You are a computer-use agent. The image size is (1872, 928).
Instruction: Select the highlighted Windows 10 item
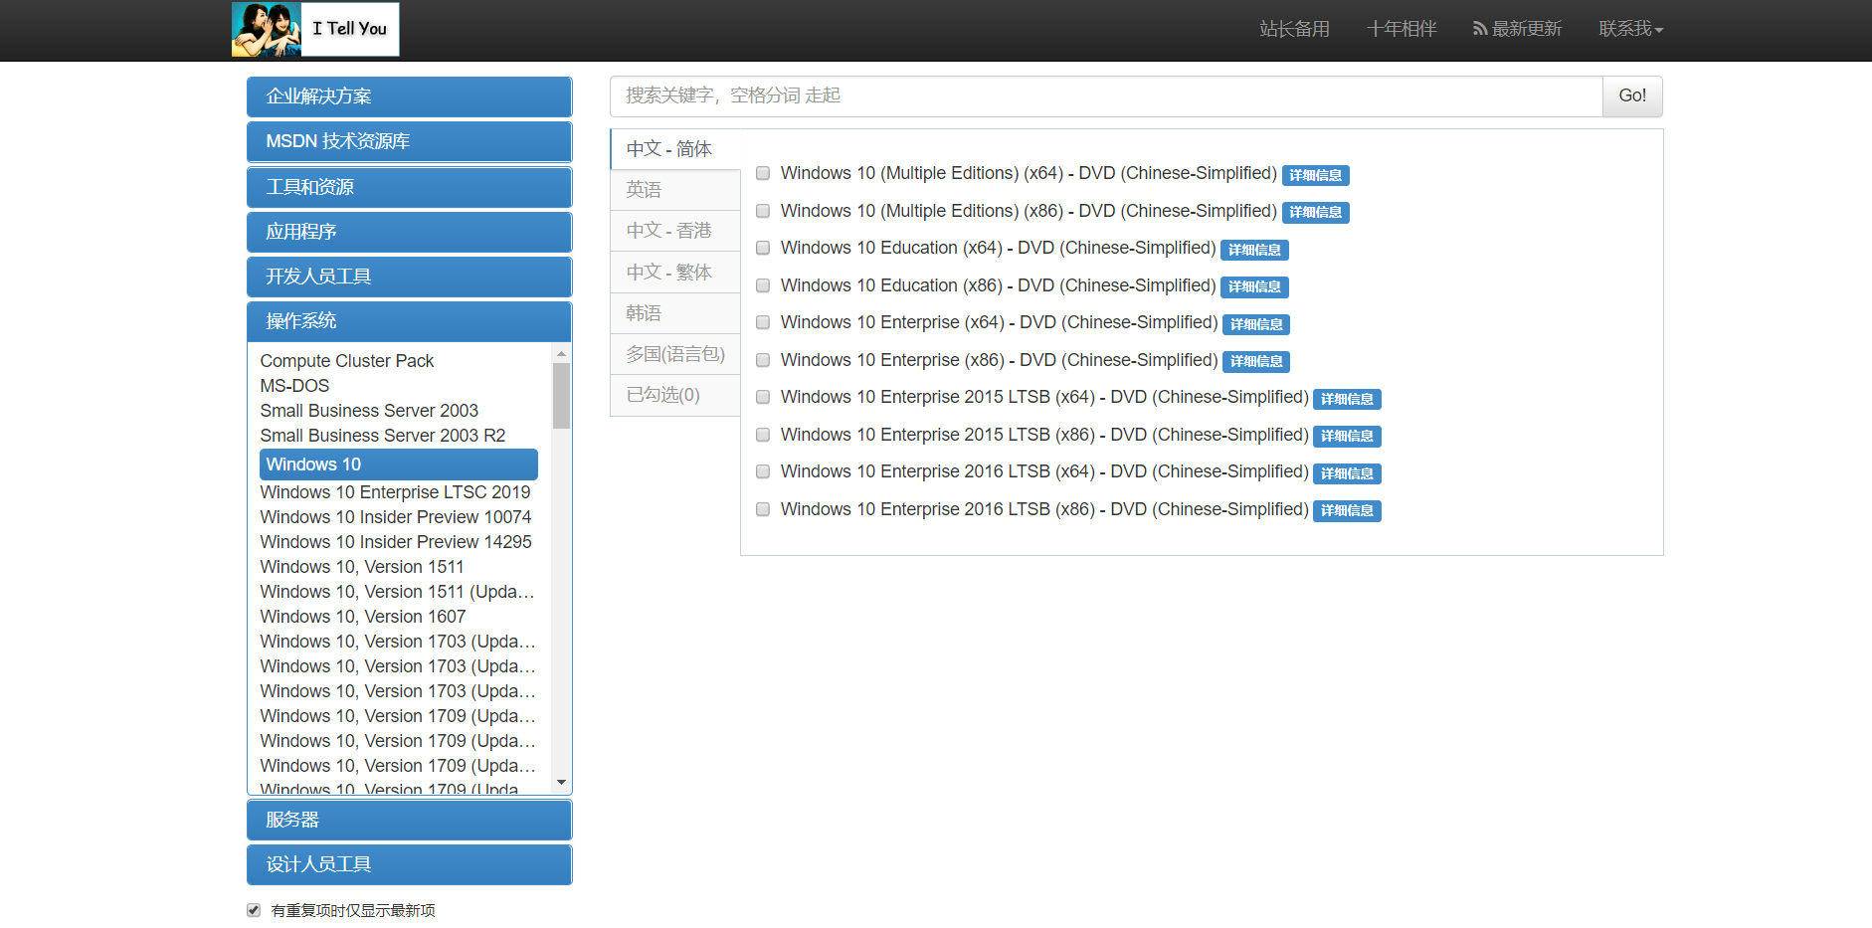(x=398, y=464)
